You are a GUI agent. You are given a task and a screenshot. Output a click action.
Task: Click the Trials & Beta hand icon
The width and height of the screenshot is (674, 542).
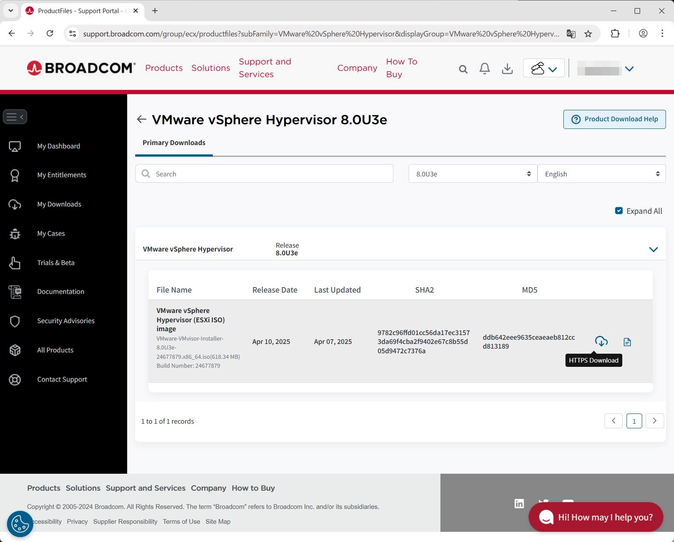point(15,263)
